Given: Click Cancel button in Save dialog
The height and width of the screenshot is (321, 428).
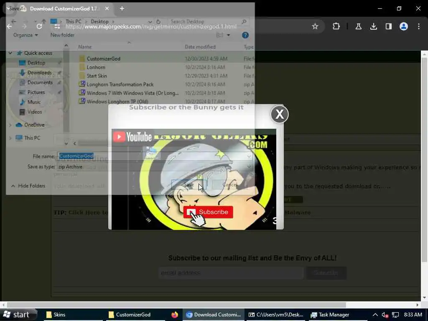Looking at the screenshot, I should 230,185.
